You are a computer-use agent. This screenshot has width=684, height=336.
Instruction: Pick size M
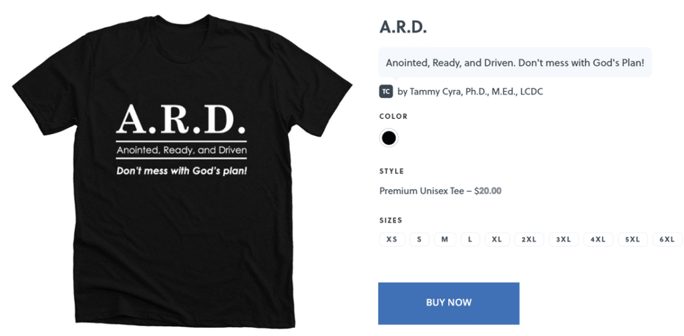(x=445, y=239)
